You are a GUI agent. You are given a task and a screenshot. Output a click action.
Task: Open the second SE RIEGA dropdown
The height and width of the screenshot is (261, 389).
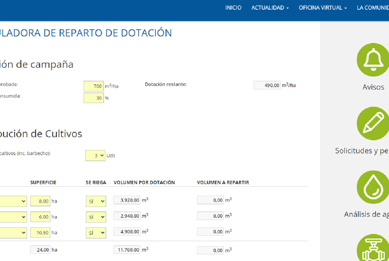(x=96, y=217)
